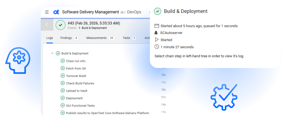This screenshot has width=283, height=121.
Task: Click the 18s duration of Upload to Vault
Action: 163,90
